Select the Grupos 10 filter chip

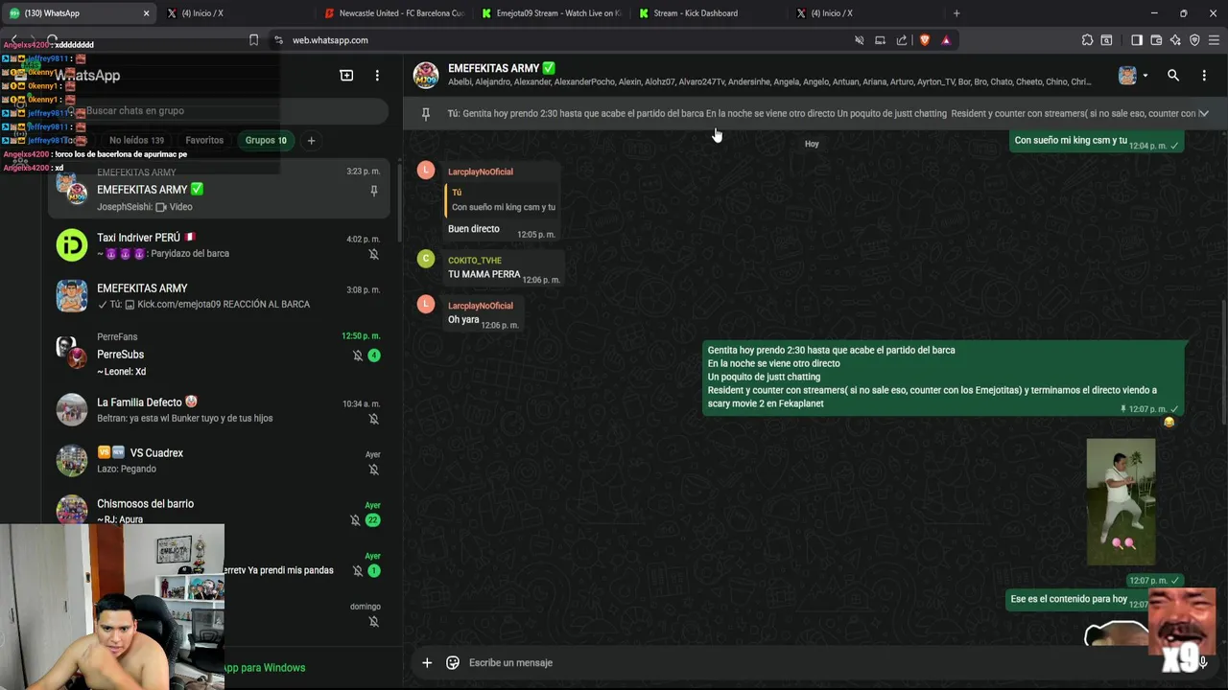point(266,140)
